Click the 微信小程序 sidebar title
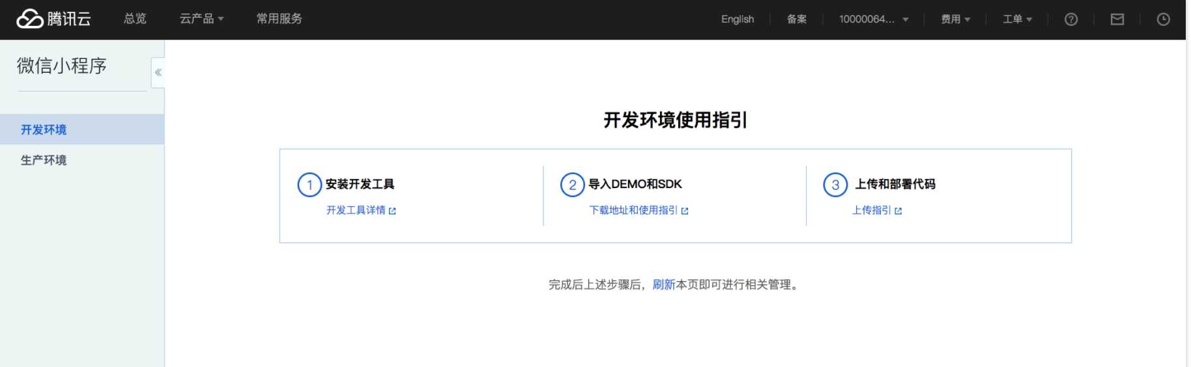The width and height of the screenshot is (1191, 367). click(x=62, y=66)
